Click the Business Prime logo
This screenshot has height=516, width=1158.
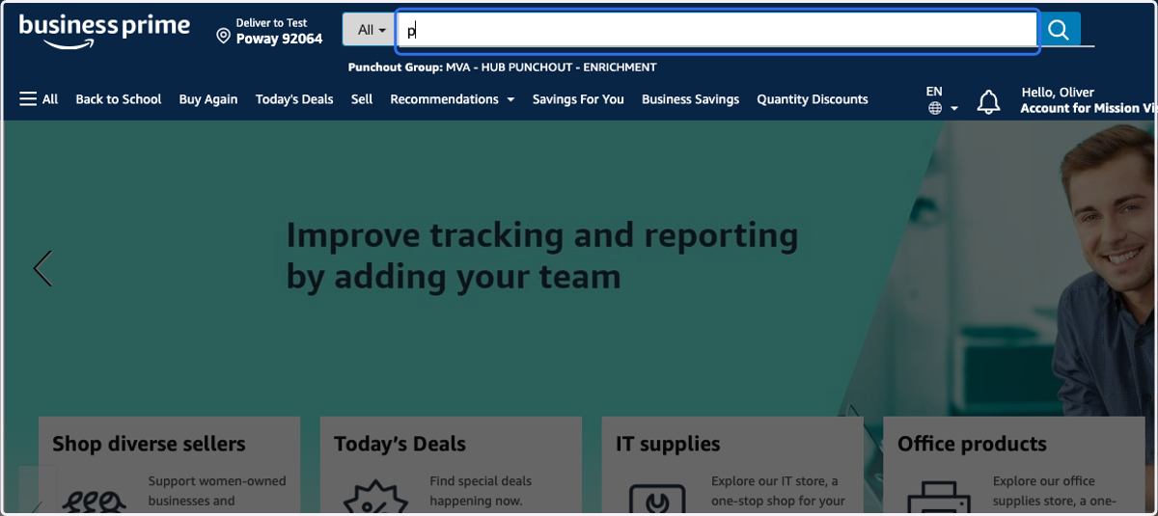click(104, 31)
